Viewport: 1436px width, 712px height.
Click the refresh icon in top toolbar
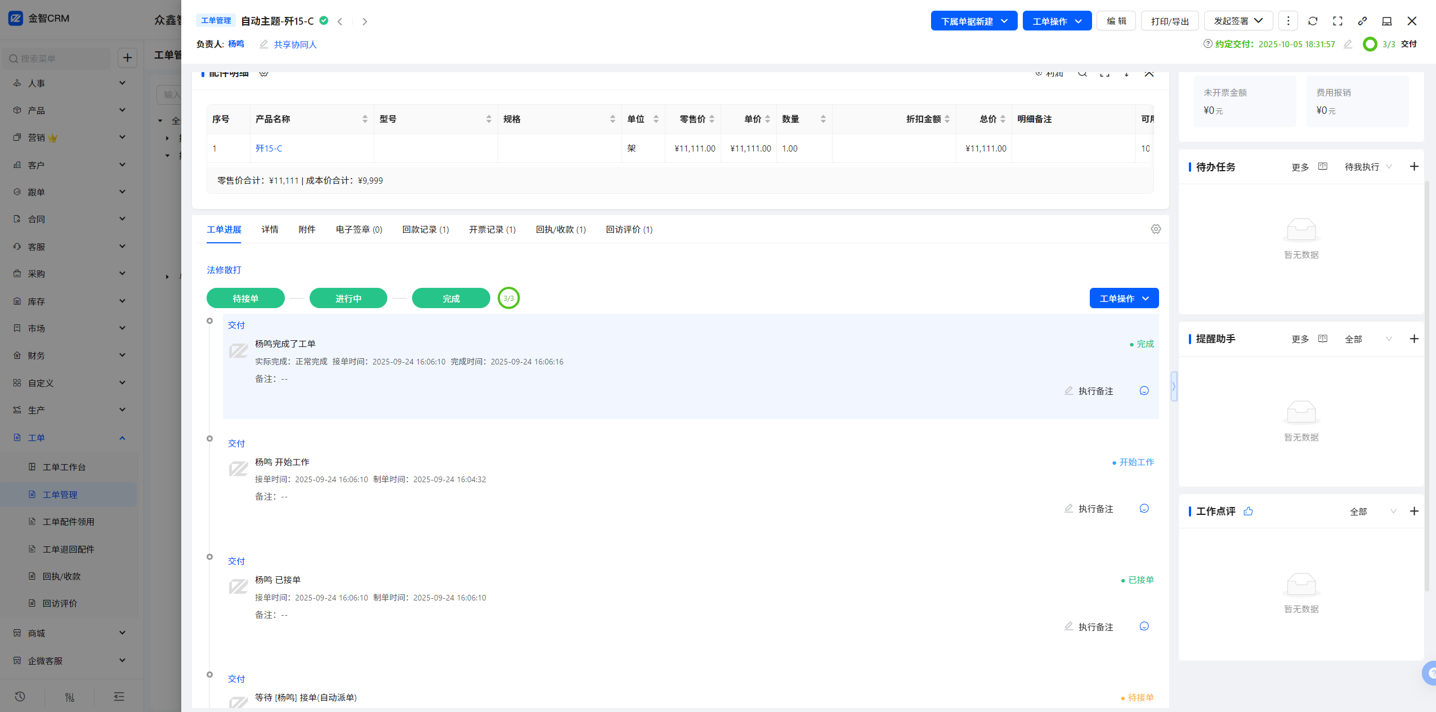click(x=1313, y=21)
